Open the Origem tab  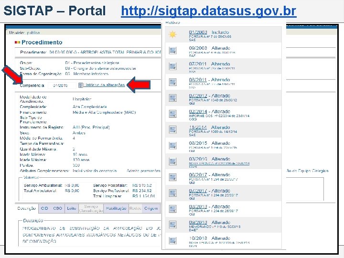coord(151,208)
